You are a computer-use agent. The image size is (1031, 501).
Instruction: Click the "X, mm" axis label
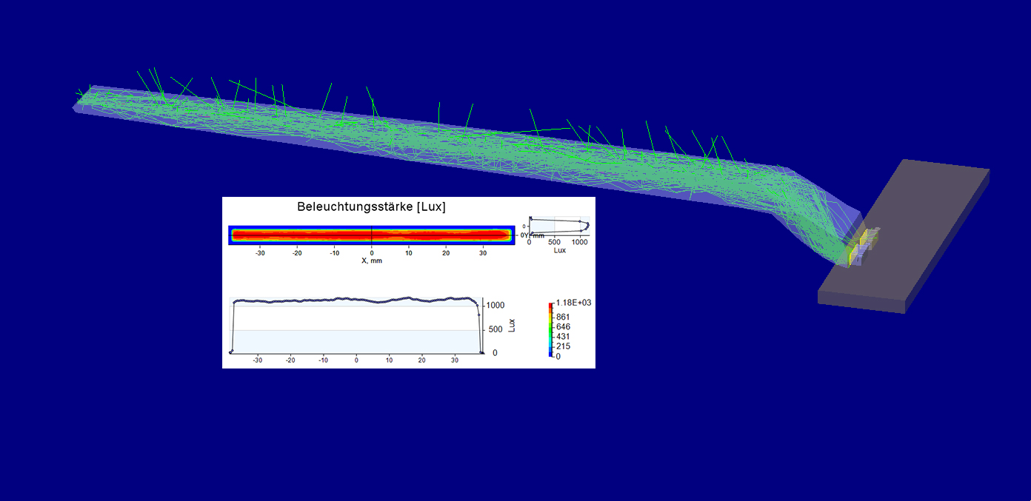371,260
